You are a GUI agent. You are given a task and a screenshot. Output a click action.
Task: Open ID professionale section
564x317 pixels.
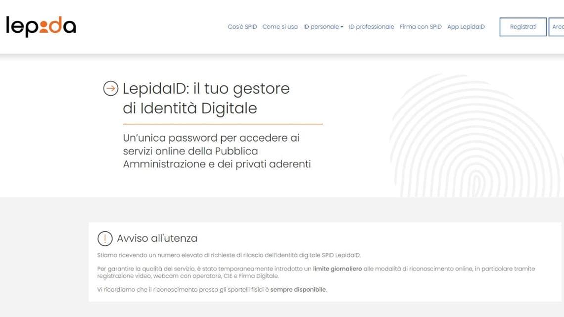coord(371,27)
